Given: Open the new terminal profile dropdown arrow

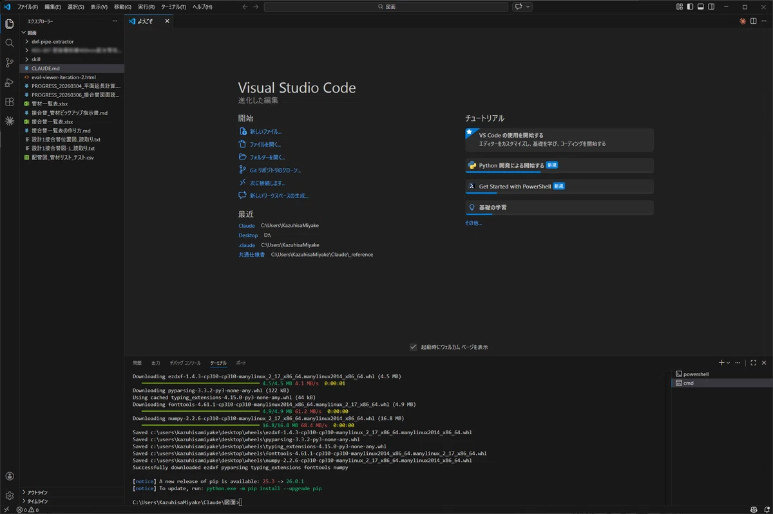Looking at the screenshot, I should coord(729,363).
